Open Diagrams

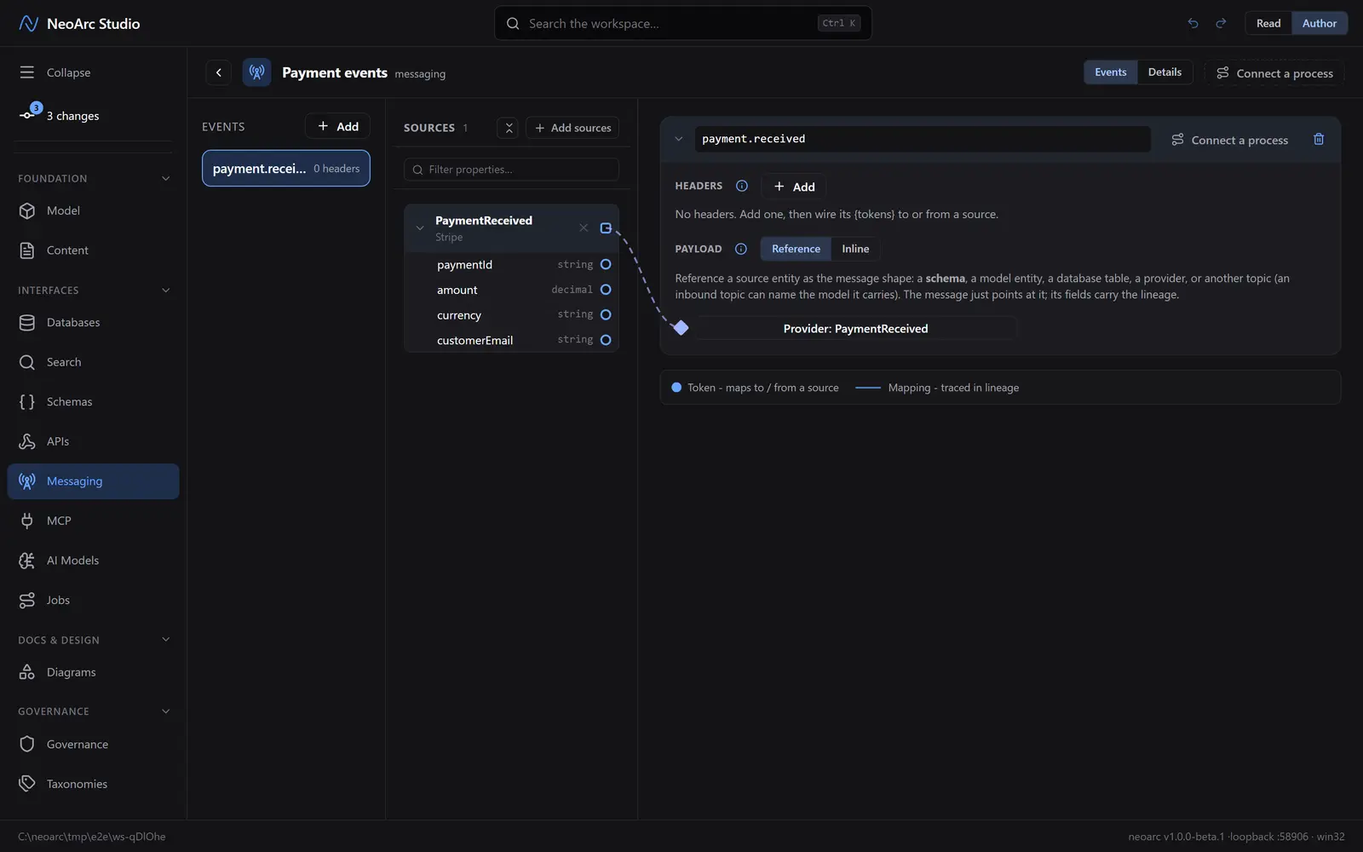(93, 672)
